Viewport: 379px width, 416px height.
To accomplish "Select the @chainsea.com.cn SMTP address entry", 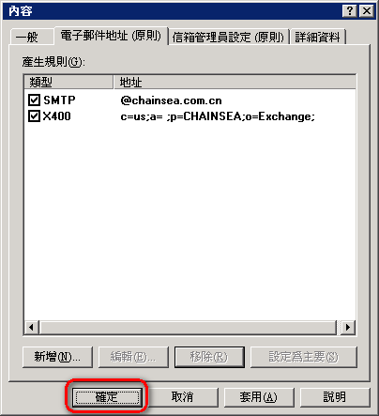I will (x=171, y=100).
